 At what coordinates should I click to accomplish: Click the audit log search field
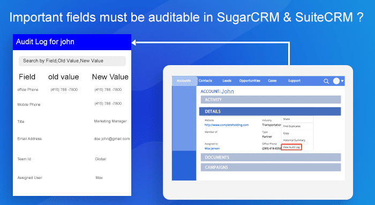[72, 61]
